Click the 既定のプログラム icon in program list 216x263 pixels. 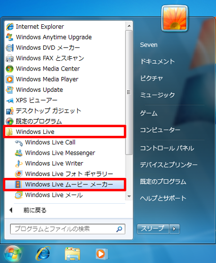10,121
